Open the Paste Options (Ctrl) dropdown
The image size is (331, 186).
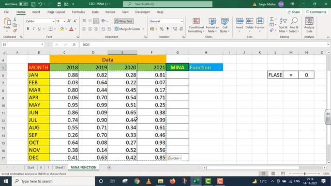pyautogui.click(x=175, y=158)
